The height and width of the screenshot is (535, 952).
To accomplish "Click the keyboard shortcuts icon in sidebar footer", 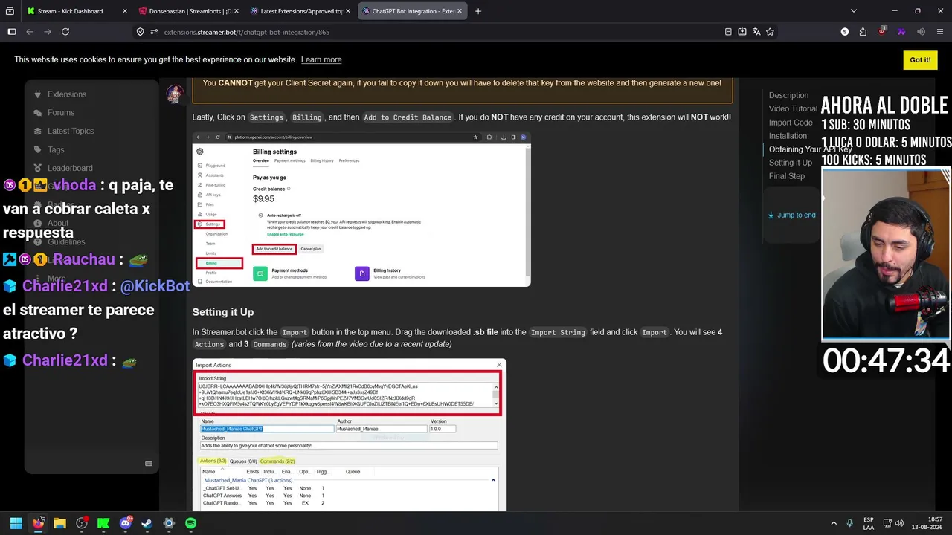I will click(149, 464).
